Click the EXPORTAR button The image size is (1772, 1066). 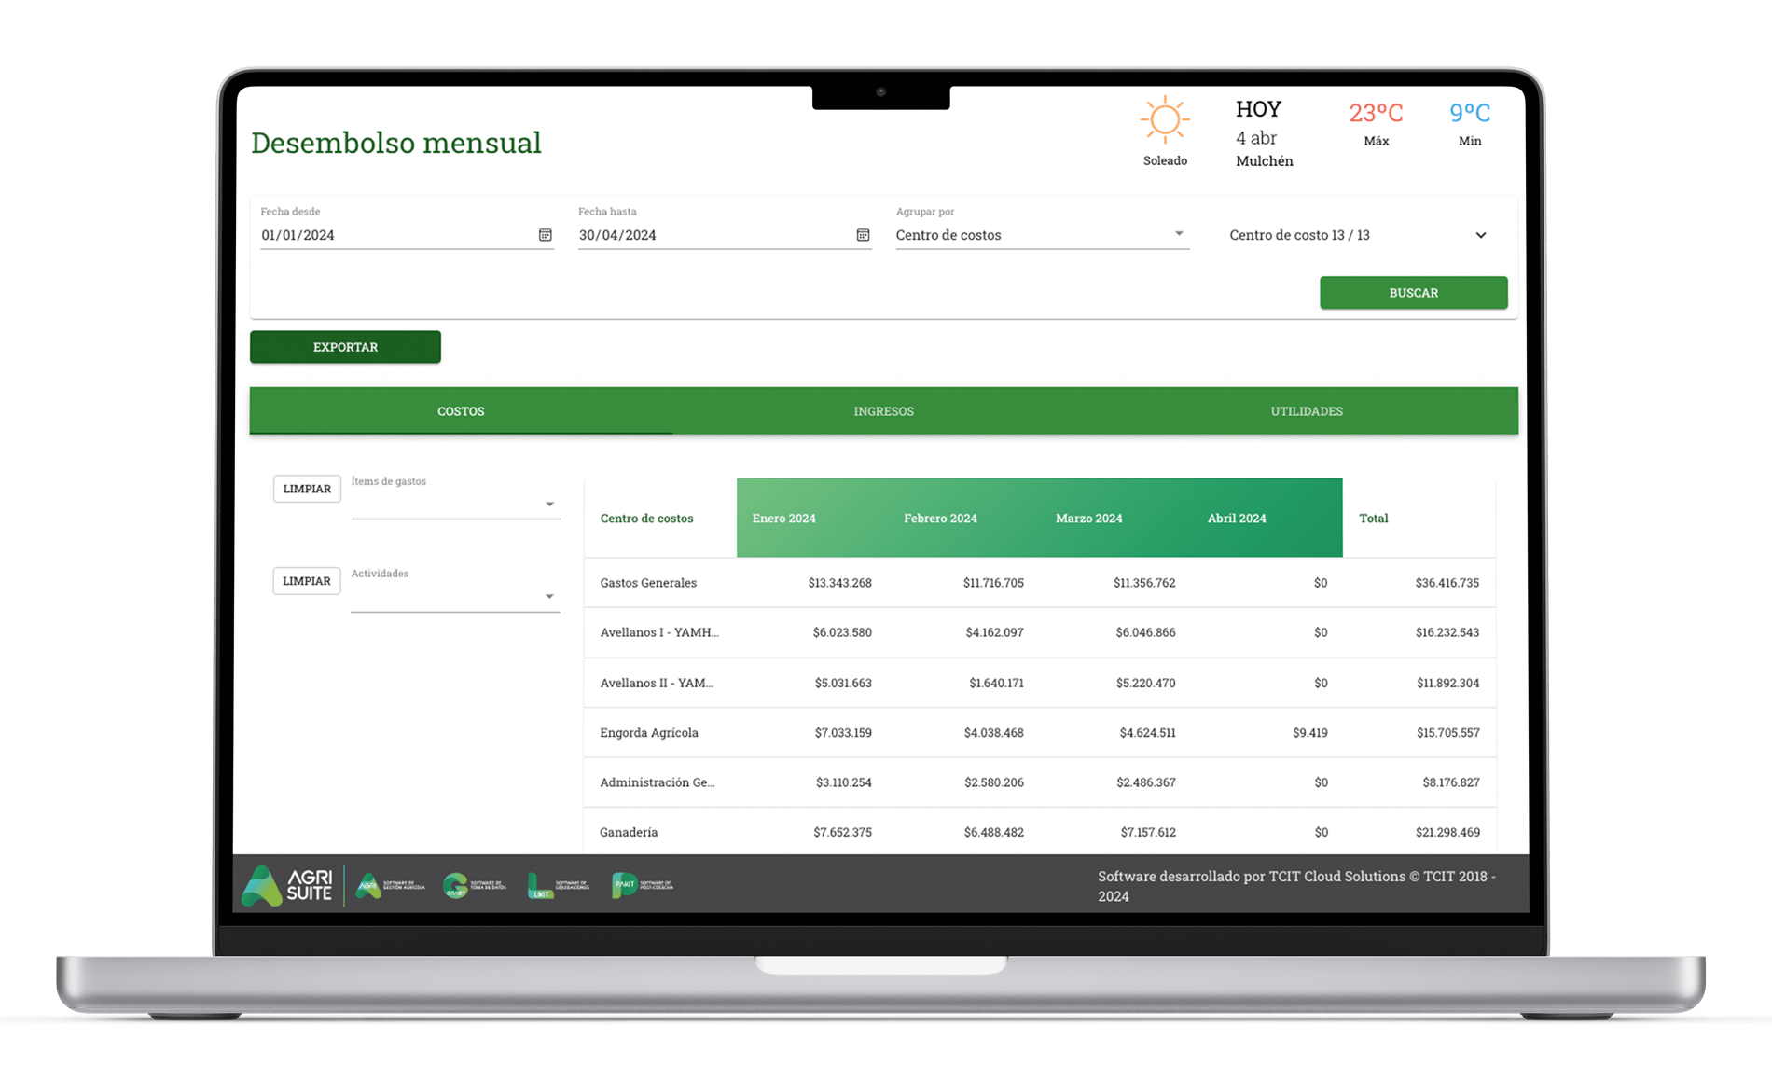pos(345,347)
